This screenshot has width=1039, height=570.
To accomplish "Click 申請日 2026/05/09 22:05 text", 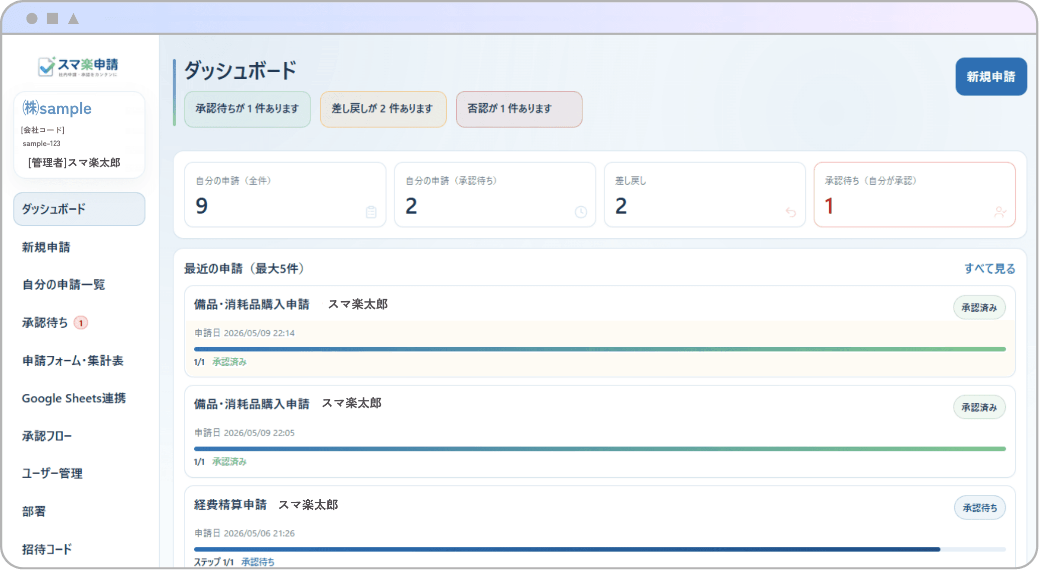I will click(244, 433).
